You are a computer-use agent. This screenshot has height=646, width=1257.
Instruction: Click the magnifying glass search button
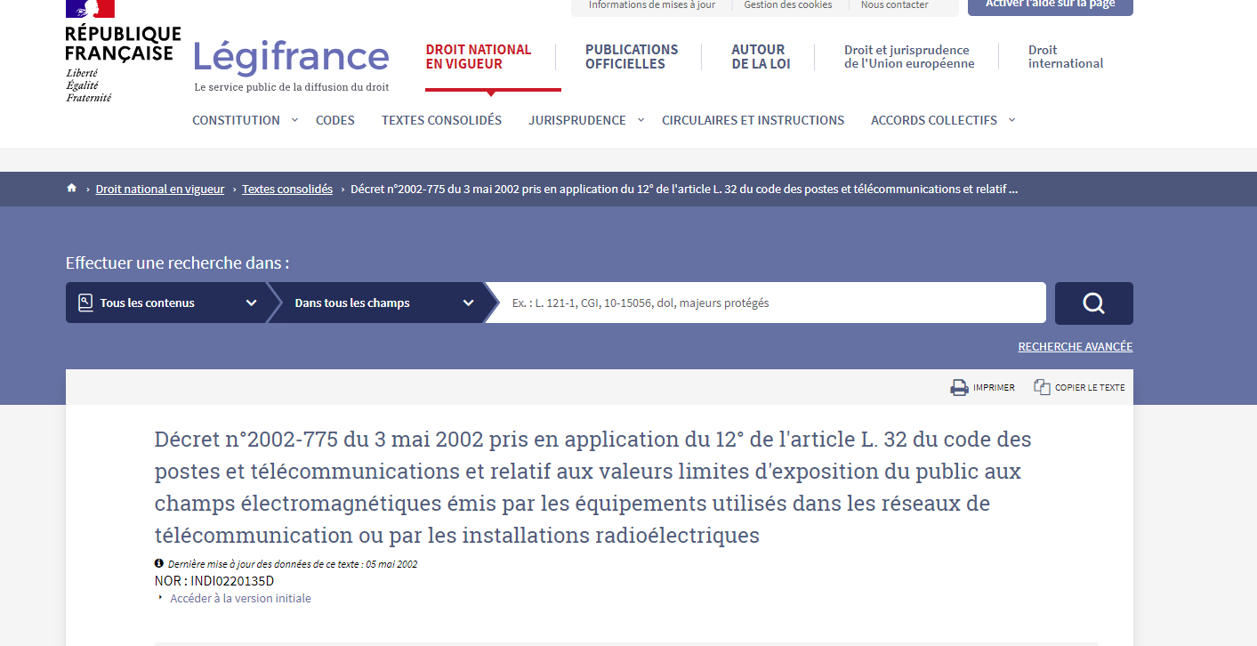pos(1093,303)
